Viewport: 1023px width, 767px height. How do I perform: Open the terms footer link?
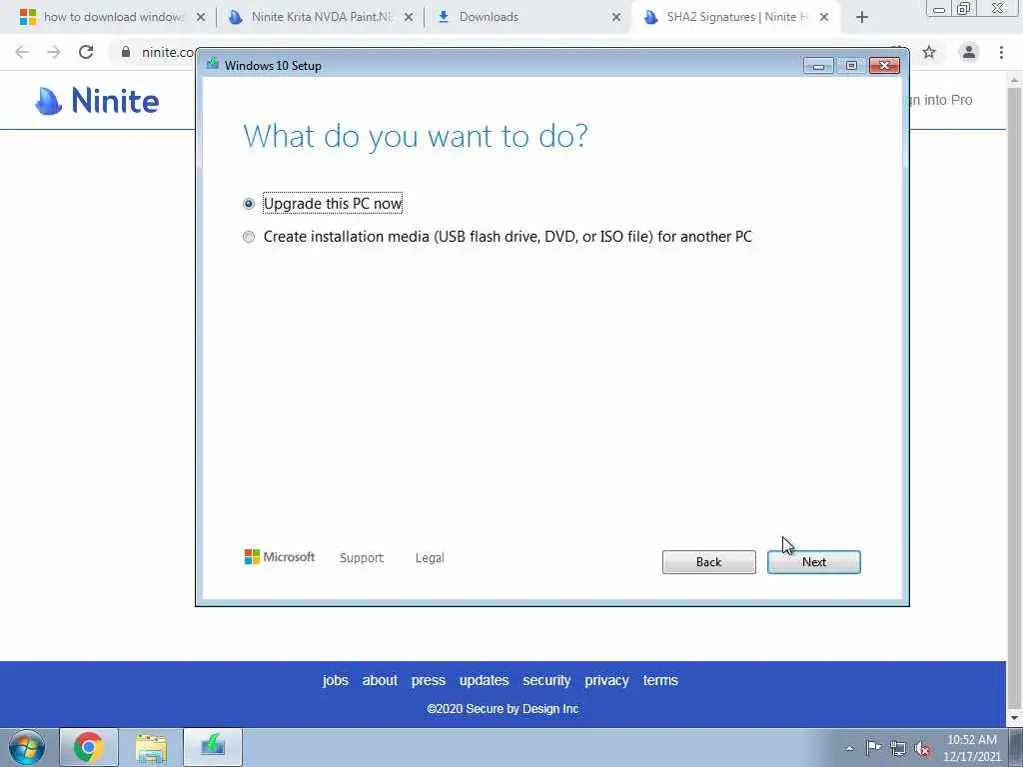coord(660,680)
